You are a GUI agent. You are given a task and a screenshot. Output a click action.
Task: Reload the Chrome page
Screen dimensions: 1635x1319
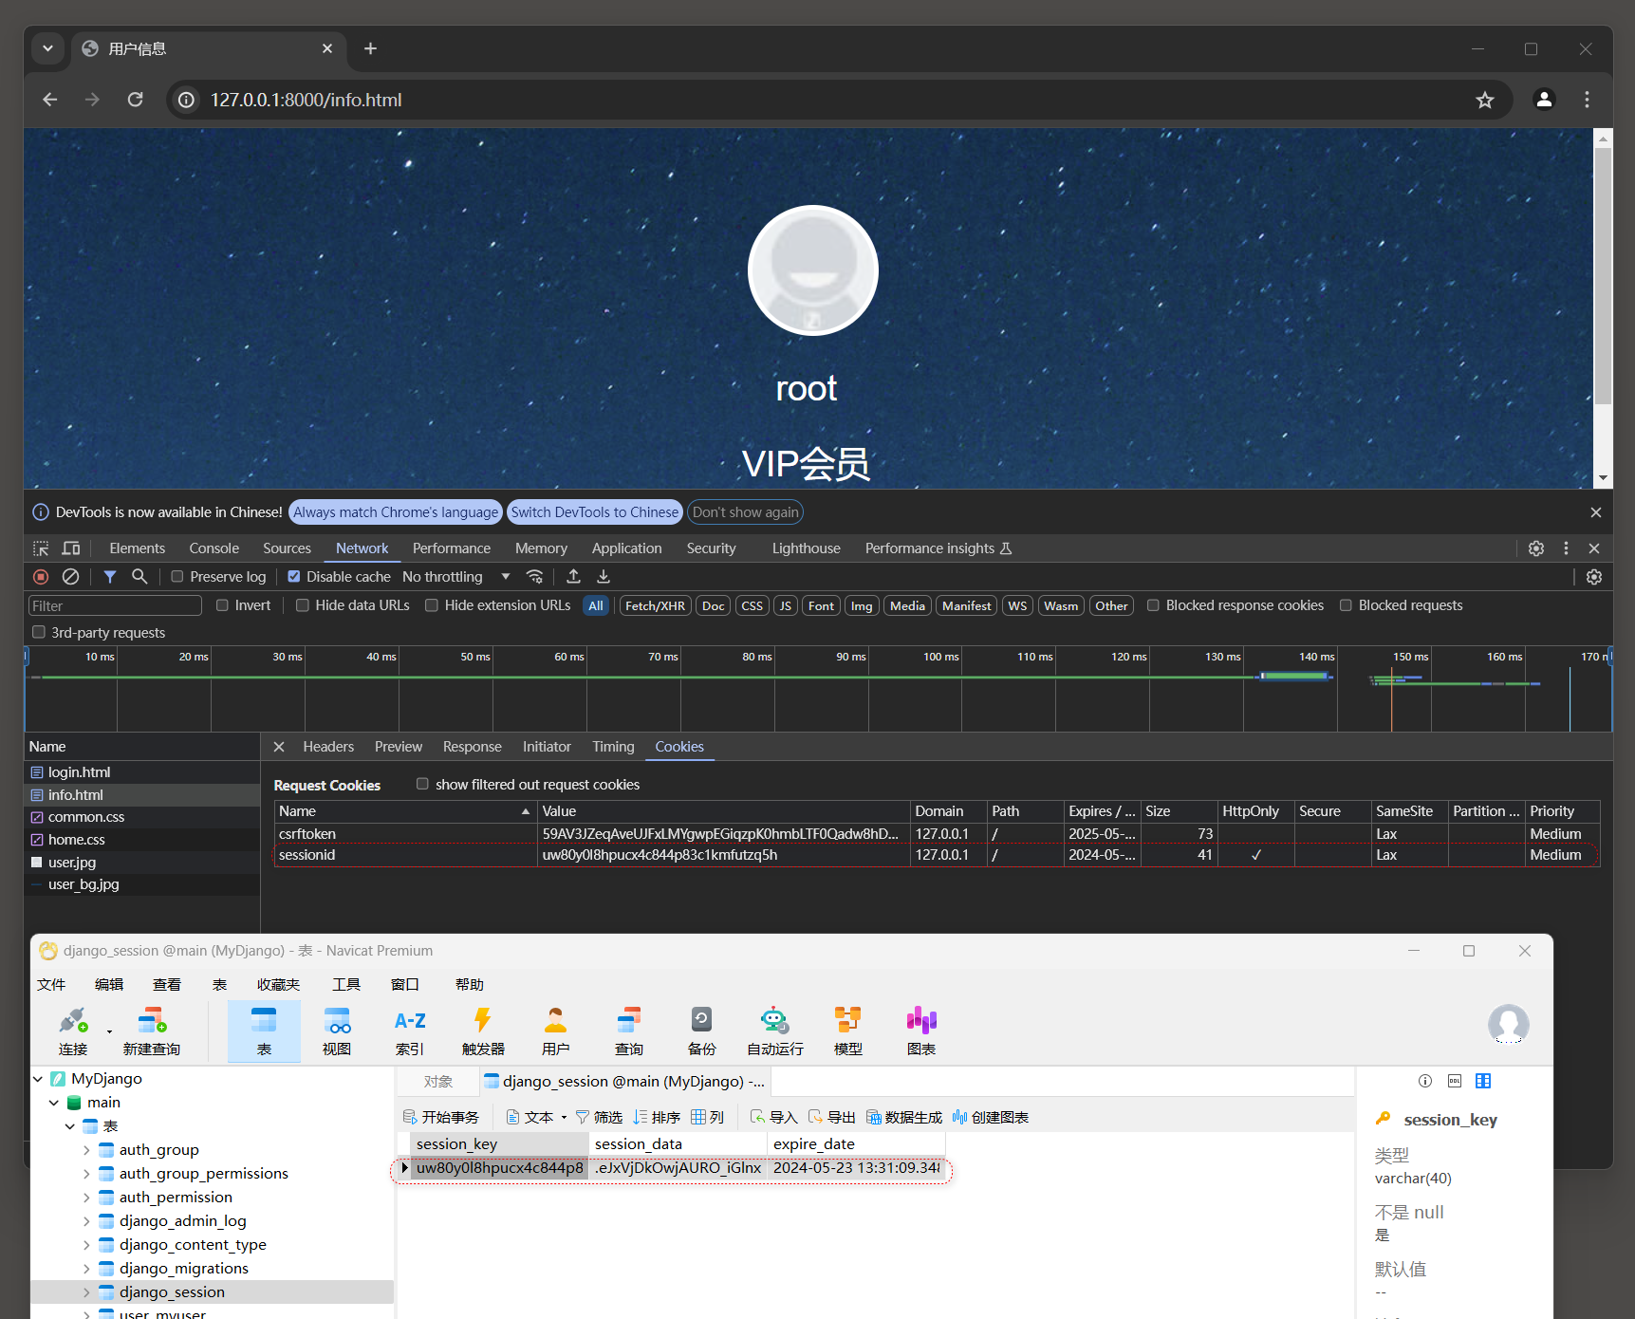tap(136, 100)
